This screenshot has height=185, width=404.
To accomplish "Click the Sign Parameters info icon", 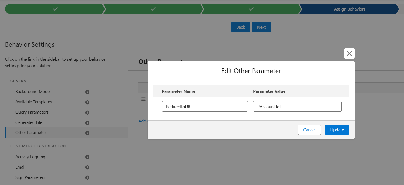I will click(87, 177).
